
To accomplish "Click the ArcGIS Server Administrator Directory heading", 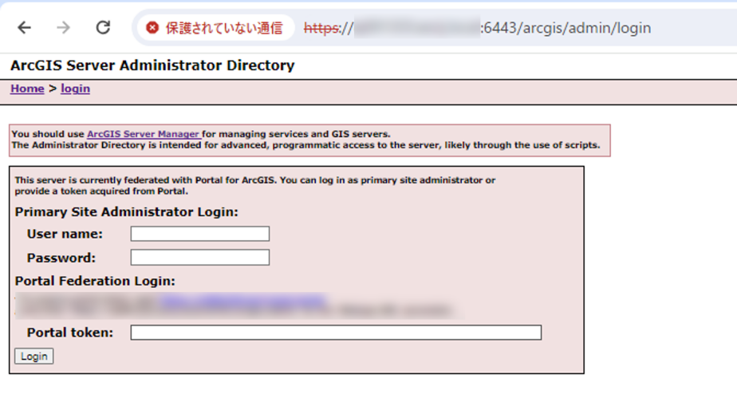I will (152, 65).
